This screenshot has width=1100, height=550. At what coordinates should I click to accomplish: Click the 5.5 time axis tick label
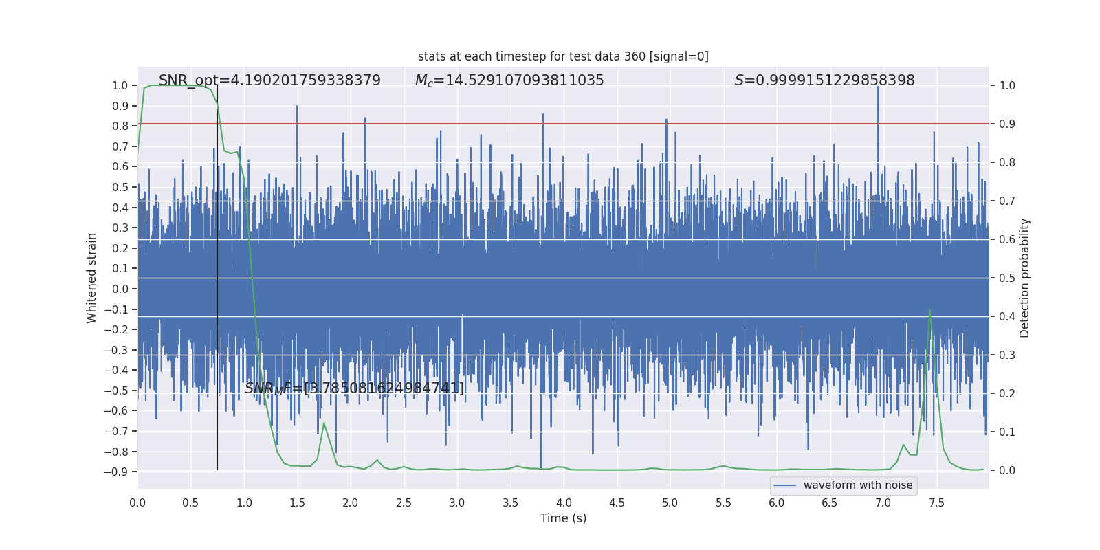click(x=723, y=503)
